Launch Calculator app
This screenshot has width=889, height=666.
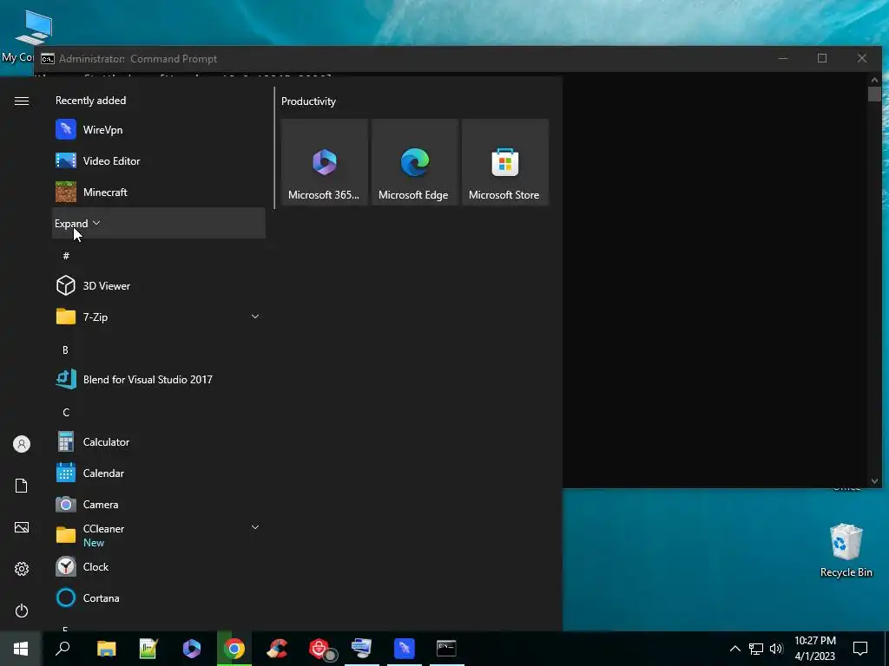pyautogui.click(x=159, y=441)
